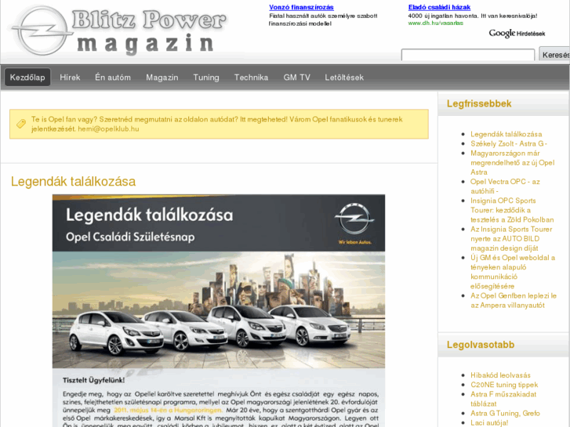This screenshot has width=570, height=427.
Task: Open the Letöltések menu item
Action: click(x=344, y=78)
